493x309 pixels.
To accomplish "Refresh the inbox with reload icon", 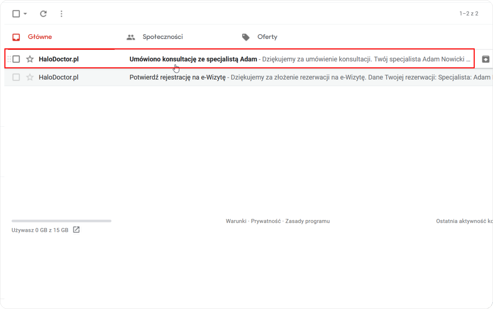I will click(43, 14).
